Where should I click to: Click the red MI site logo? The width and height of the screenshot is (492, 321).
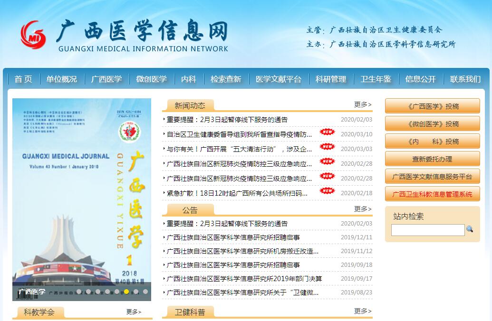point(33,35)
